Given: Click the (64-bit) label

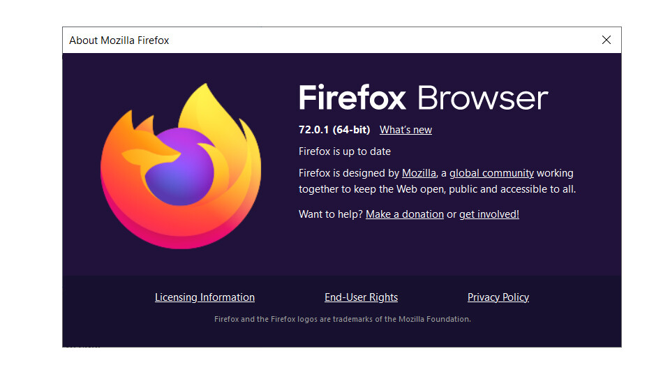Looking at the screenshot, I should (x=351, y=130).
